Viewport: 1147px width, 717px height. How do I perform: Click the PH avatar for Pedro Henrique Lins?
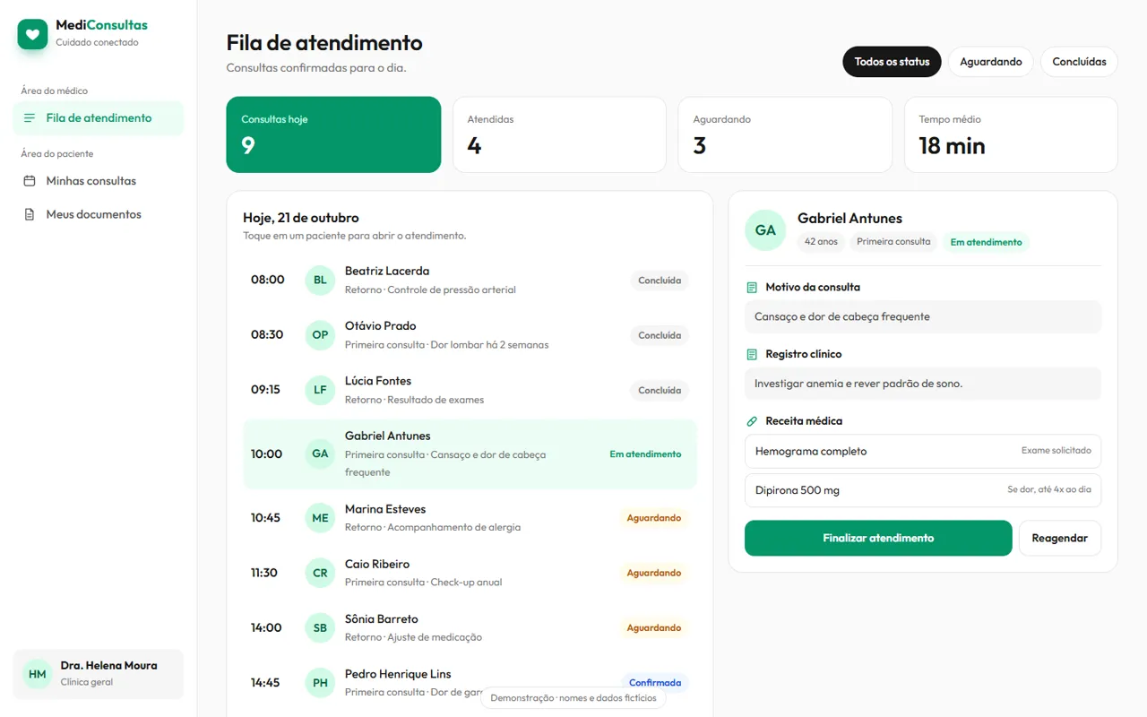(320, 683)
